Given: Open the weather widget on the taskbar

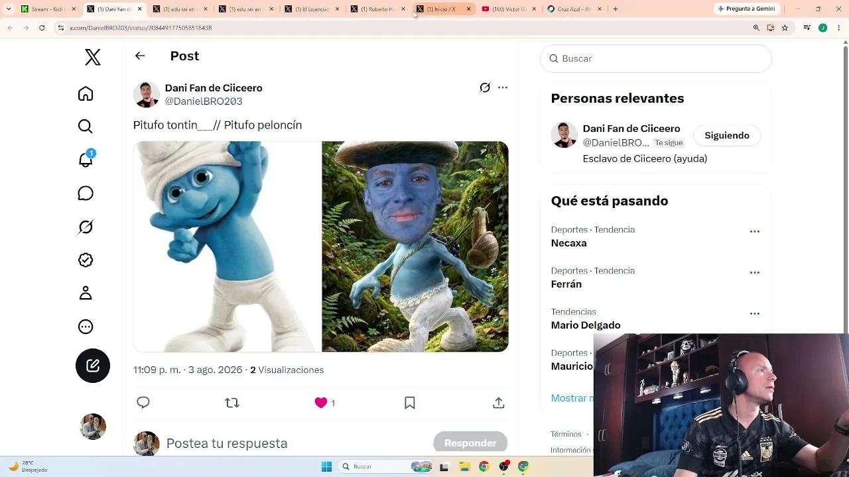Looking at the screenshot, I should coord(28,466).
